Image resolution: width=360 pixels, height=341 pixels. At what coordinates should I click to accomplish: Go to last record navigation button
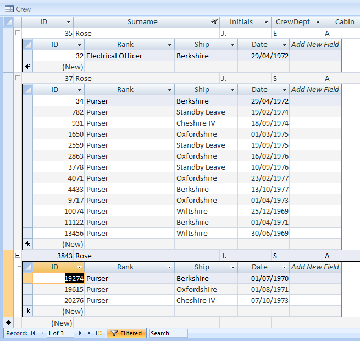coord(90,333)
